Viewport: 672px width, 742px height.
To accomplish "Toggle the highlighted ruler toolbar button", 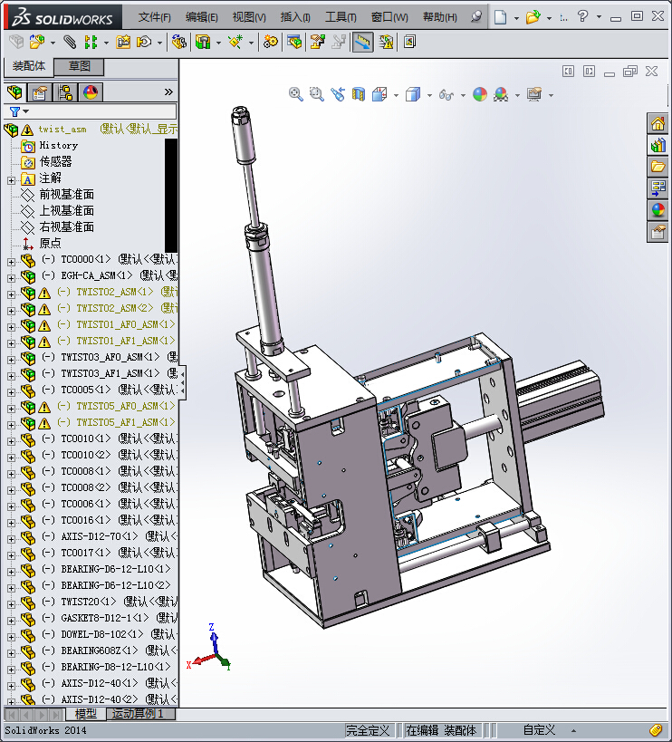I will 363,42.
